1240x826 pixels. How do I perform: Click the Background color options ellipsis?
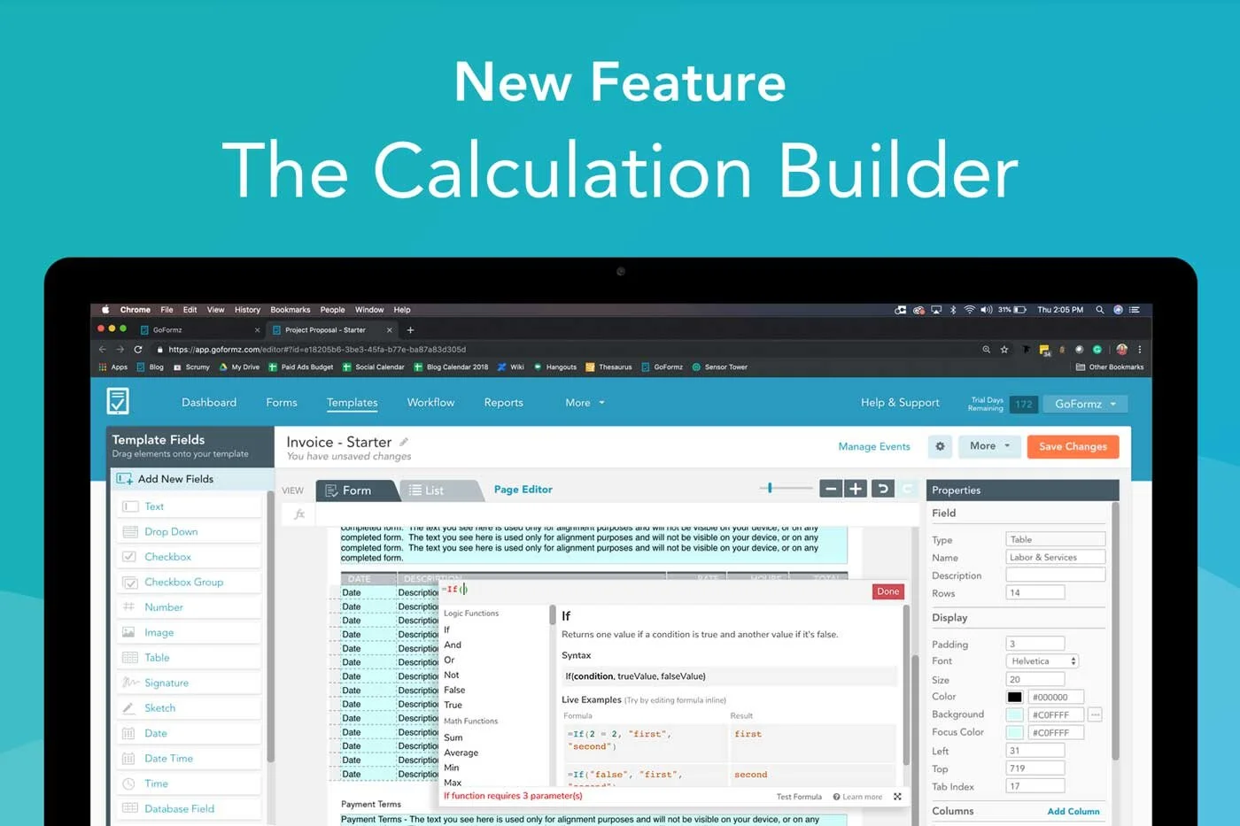coord(1096,714)
